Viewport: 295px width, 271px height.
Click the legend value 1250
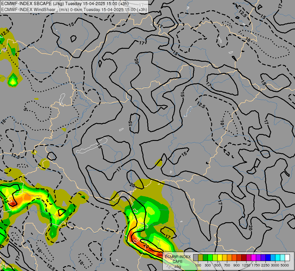(246, 265)
